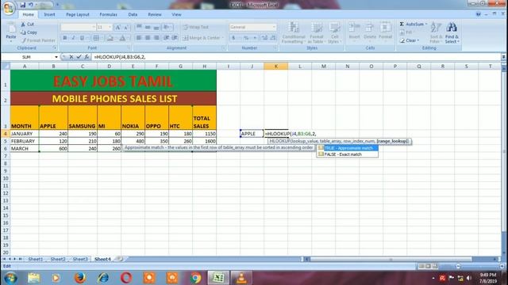Screen dimensions: 508x285
Task: Click in the formula bar text field
Action: pos(296,57)
